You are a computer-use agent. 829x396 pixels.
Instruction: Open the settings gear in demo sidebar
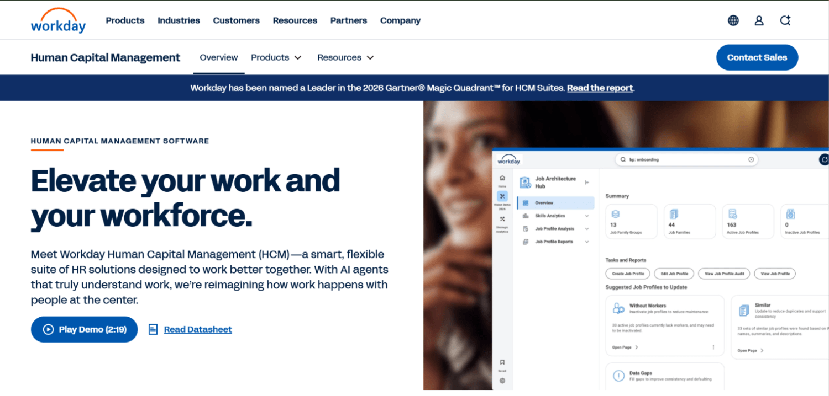502,381
